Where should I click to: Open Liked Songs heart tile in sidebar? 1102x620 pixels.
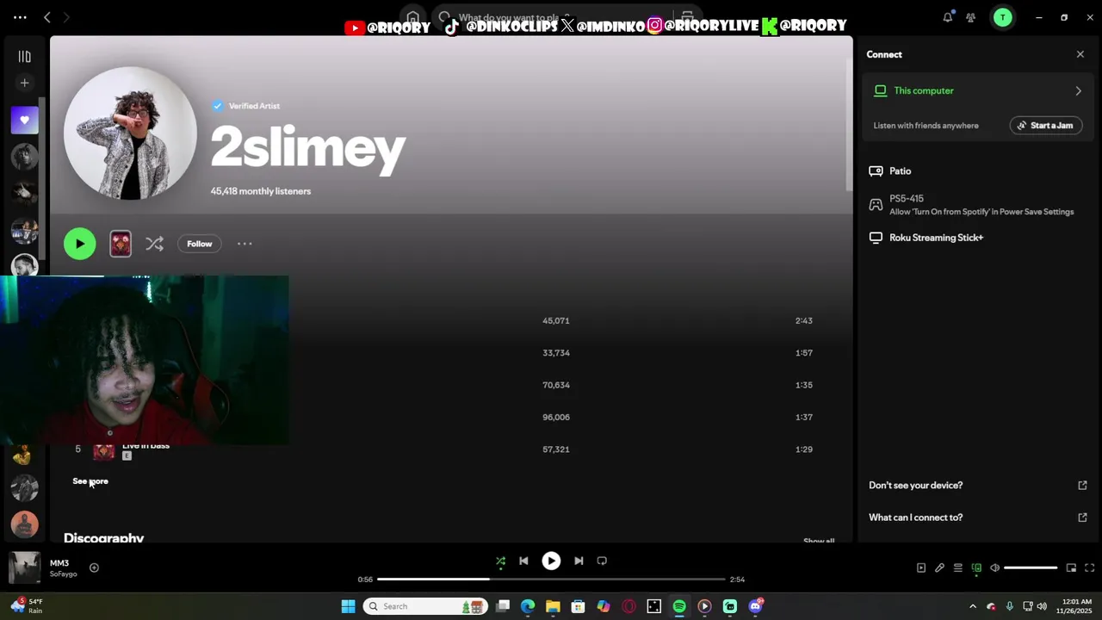coord(24,121)
